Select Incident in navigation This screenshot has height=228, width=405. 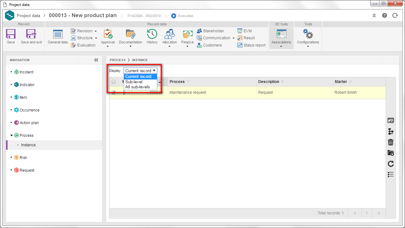(x=24, y=72)
